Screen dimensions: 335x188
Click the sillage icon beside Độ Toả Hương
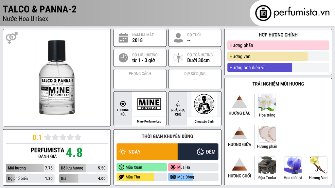178,58
